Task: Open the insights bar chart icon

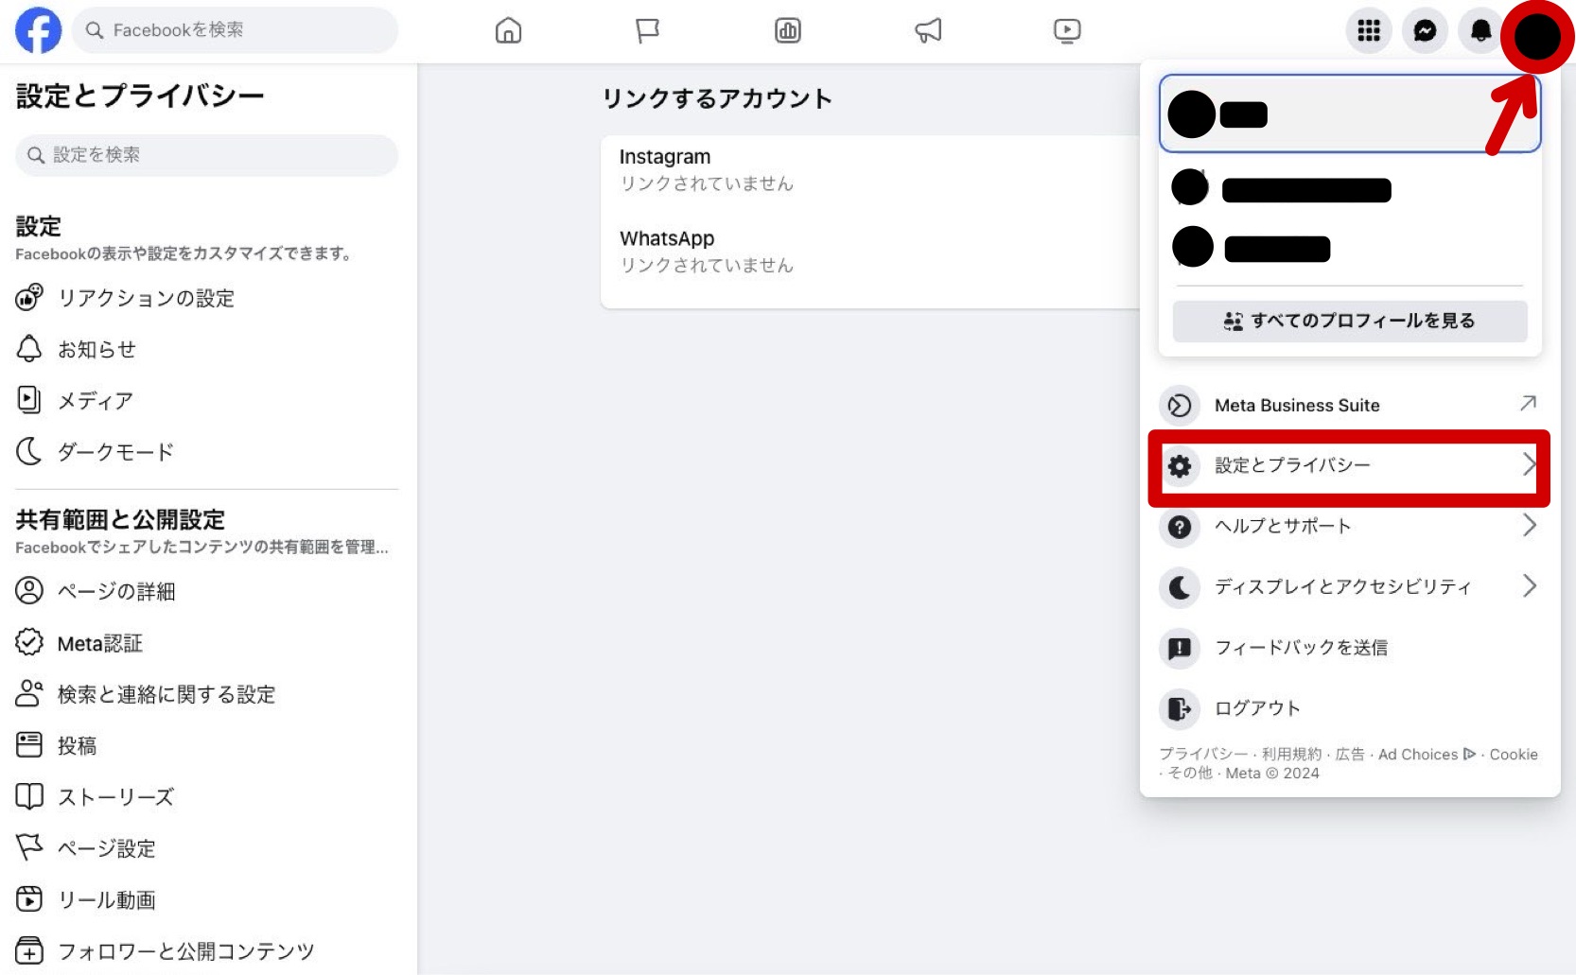Action: tap(787, 31)
